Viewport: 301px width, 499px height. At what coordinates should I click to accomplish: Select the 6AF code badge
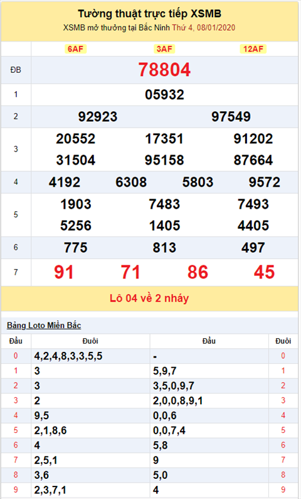tap(76, 49)
